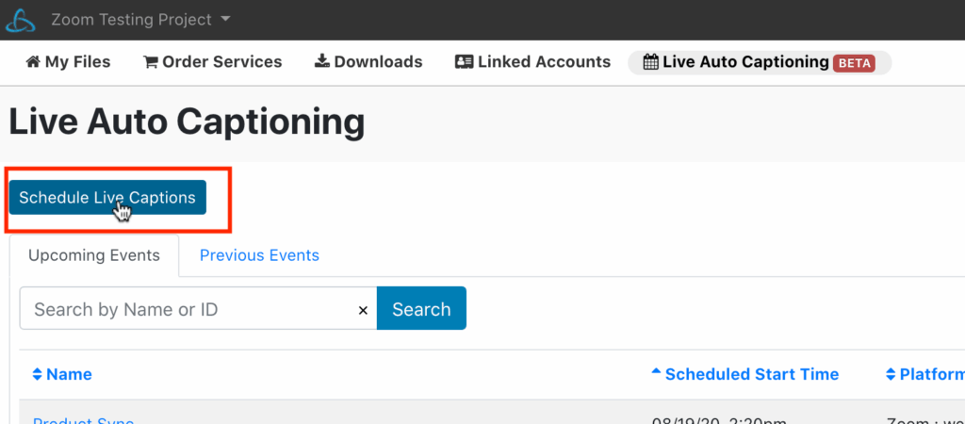Click the download arrow icon
Viewport: 965px width, 424px height.
tap(321, 62)
